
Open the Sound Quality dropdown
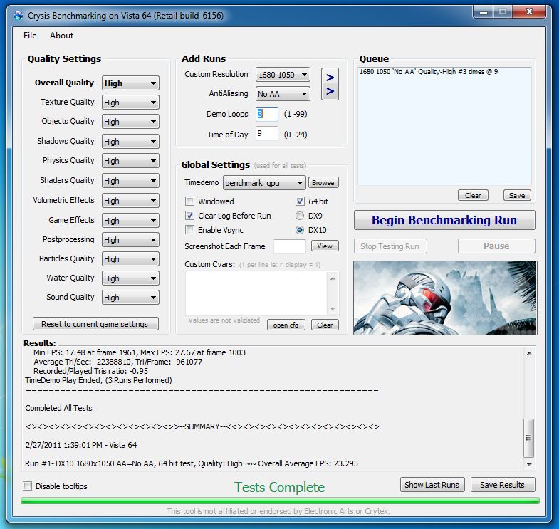click(130, 298)
